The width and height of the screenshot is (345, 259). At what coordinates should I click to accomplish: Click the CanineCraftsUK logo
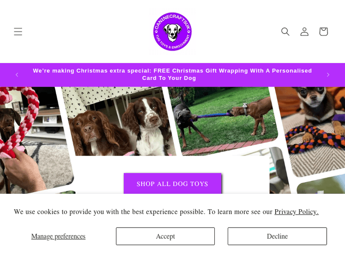tap(172, 31)
